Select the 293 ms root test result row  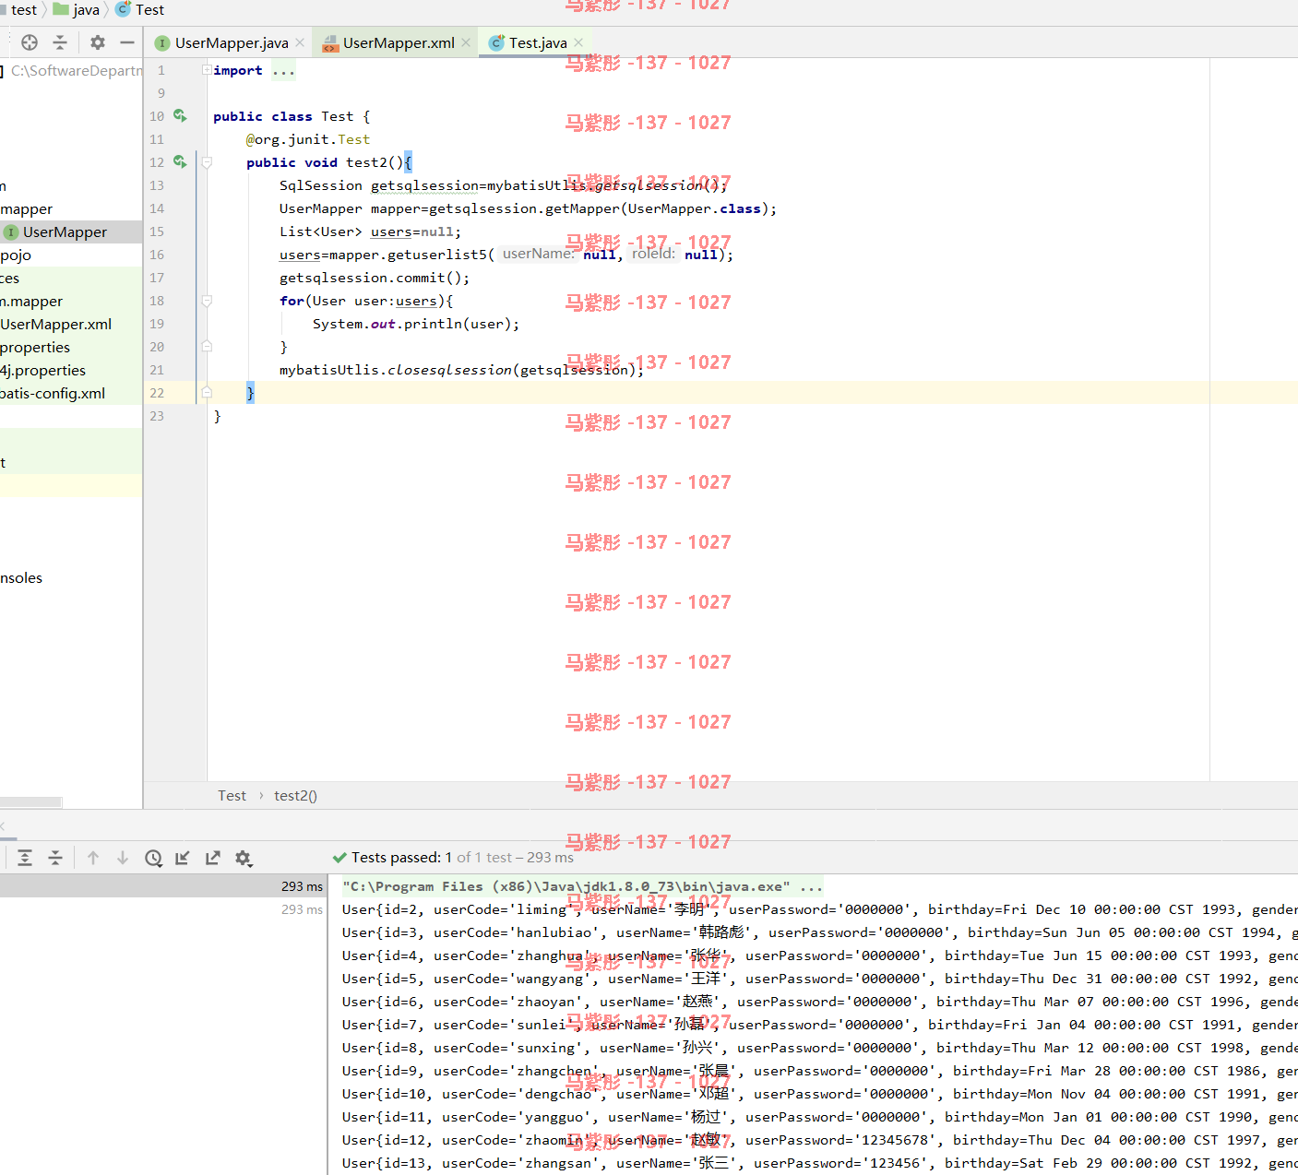pos(163,885)
